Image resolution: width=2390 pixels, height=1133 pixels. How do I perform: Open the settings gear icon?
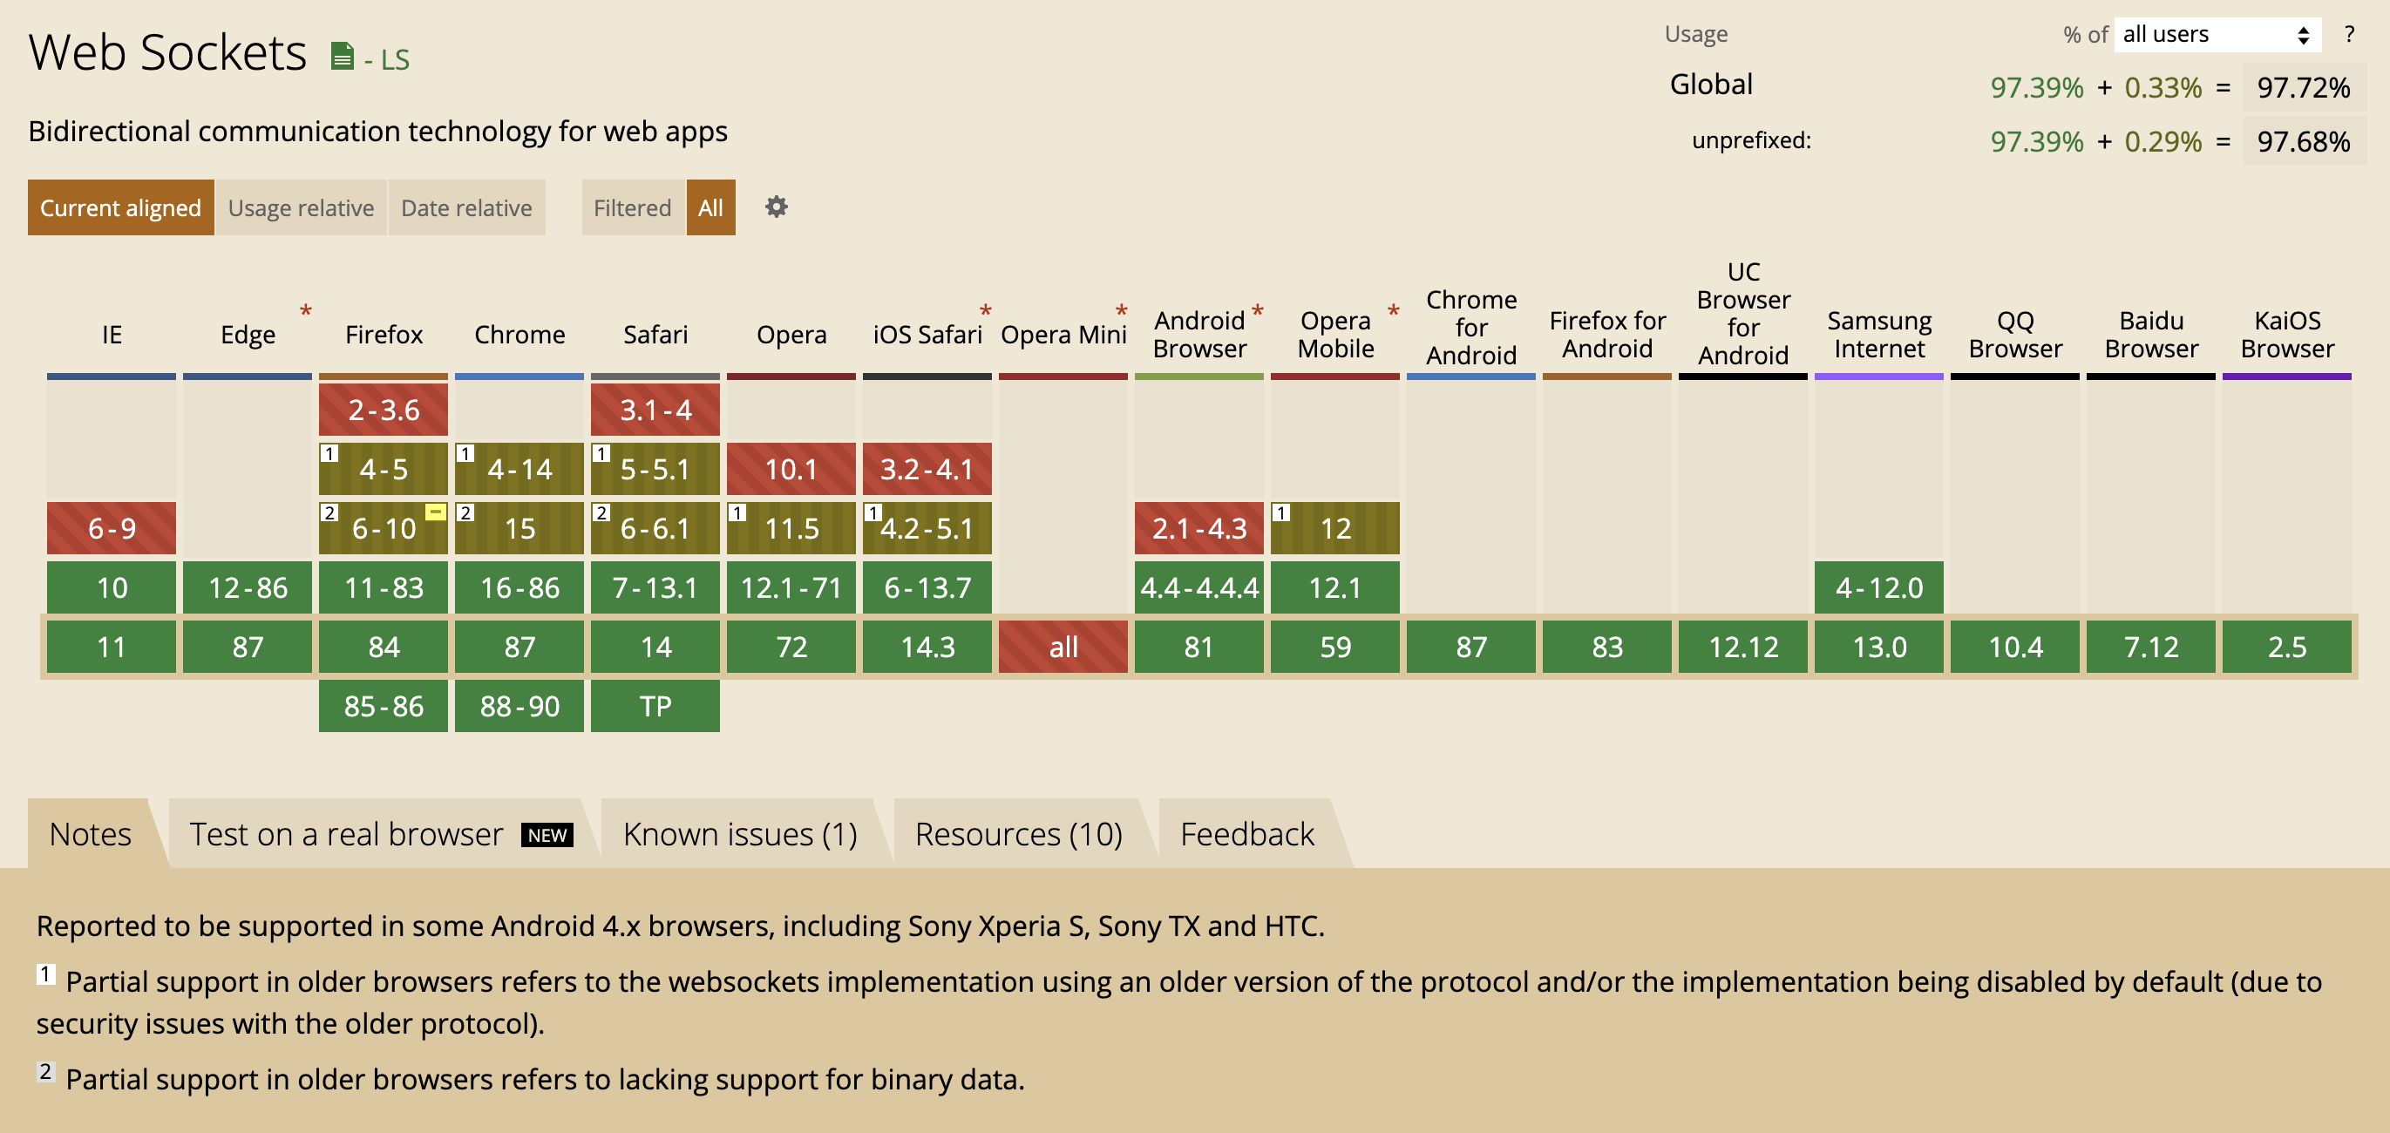[776, 207]
